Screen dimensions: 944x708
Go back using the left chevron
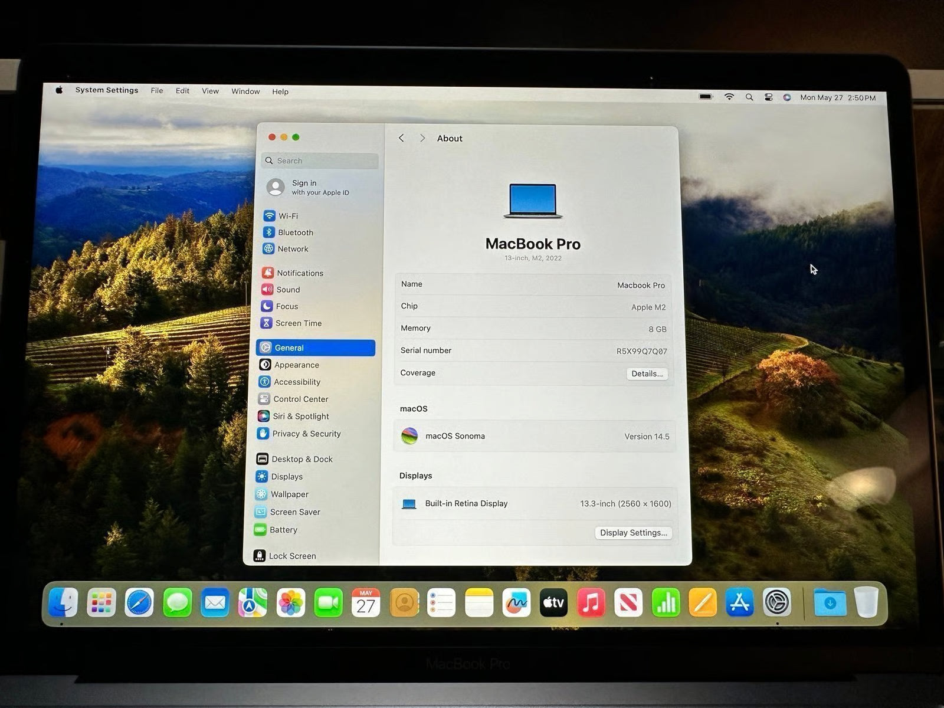pyautogui.click(x=401, y=138)
